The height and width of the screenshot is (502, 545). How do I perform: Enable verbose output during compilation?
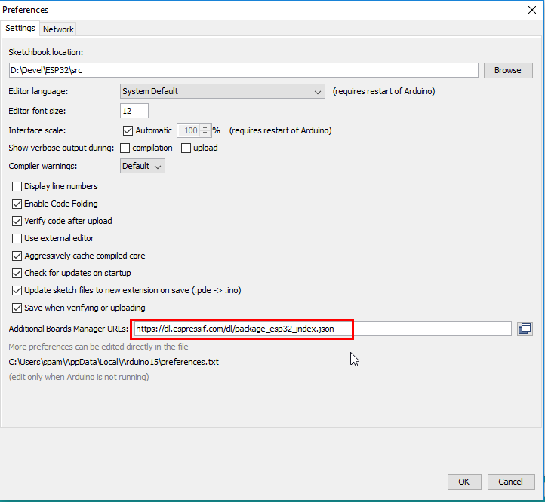[125, 148]
